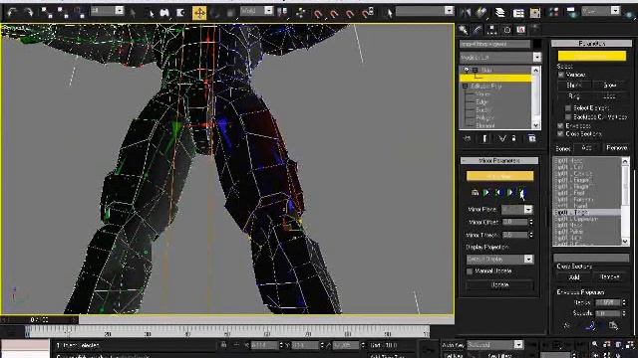Click the Mirror Offset value field
Viewport: 638px width, 358px height.
(x=514, y=222)
